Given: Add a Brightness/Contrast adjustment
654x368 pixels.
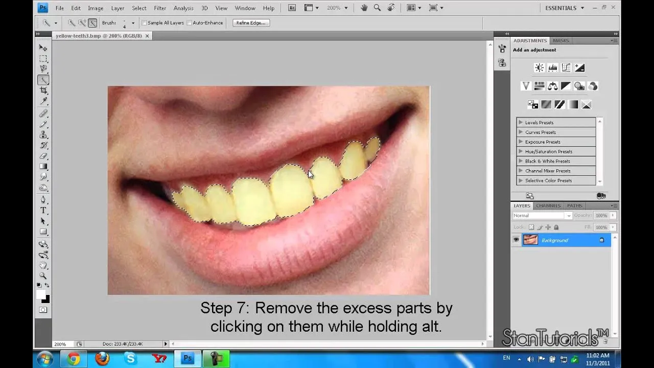Looking at the screenshot, I should point(539,67).
